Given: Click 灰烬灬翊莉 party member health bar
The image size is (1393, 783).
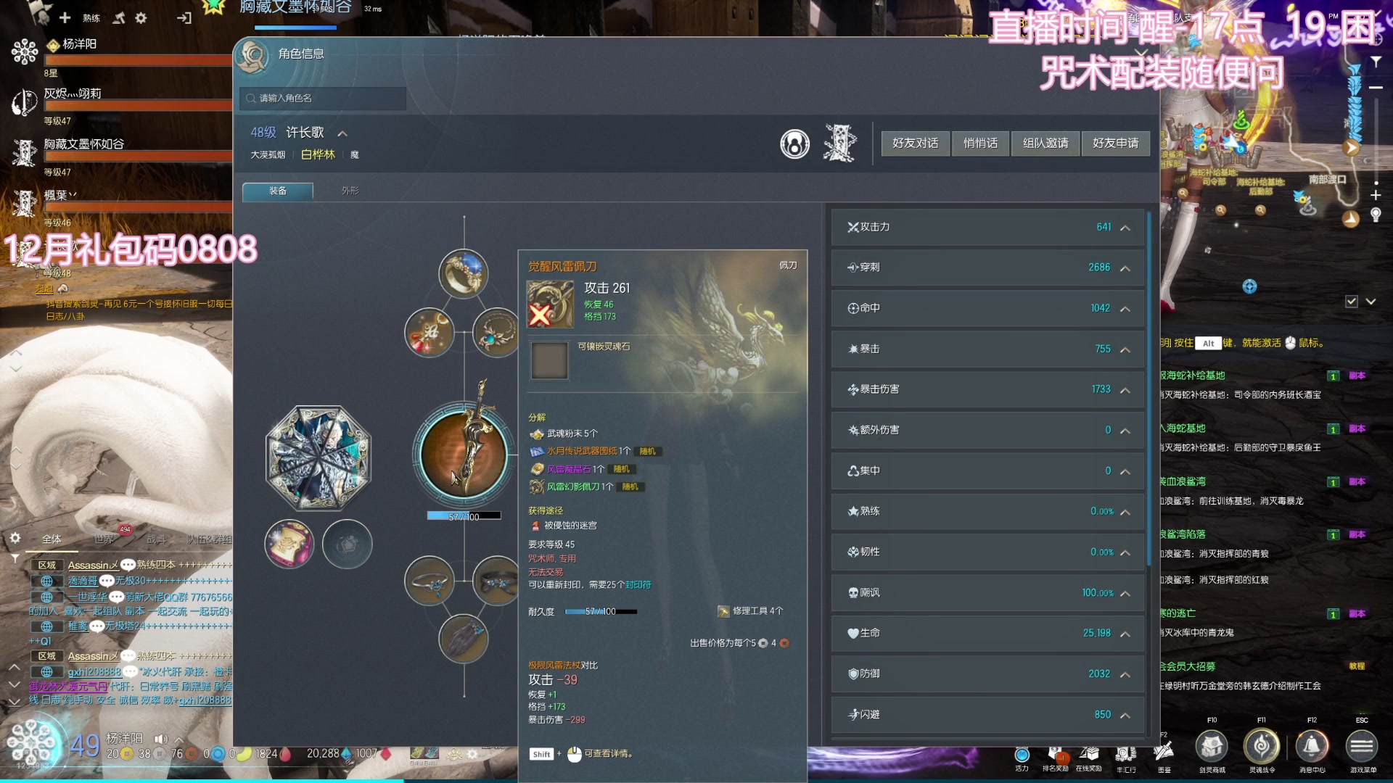Looking at the screenshot, I should (138, 107).
